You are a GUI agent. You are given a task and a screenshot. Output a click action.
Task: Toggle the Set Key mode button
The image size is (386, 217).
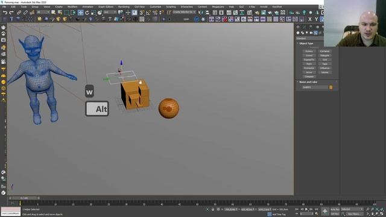point(335,214)
